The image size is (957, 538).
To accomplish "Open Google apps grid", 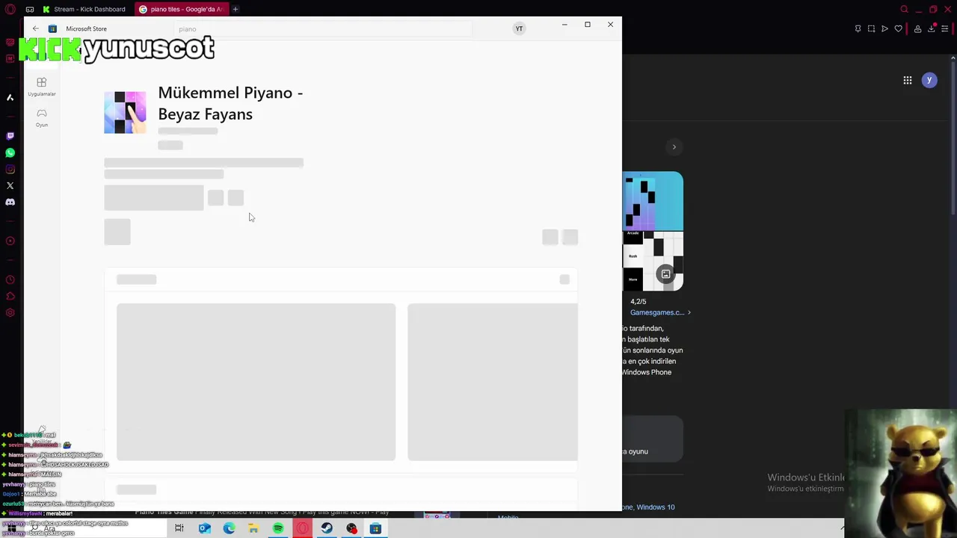I will pyautogui.click(x=907, y=80).
